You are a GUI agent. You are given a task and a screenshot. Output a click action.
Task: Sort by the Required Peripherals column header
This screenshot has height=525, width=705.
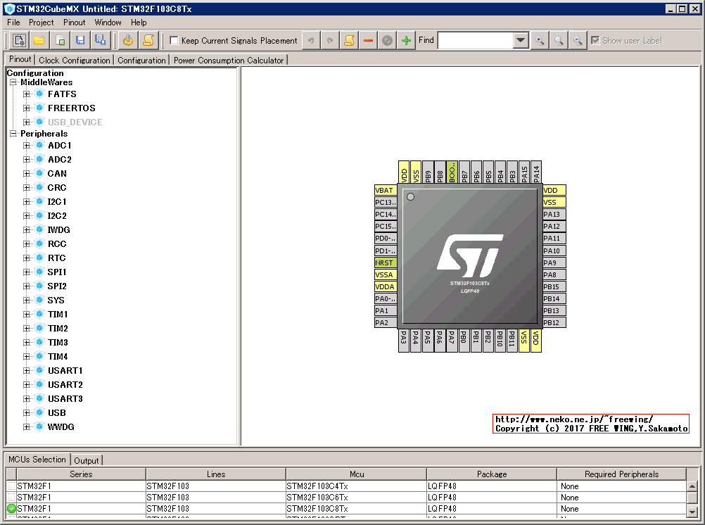(621, 474)
